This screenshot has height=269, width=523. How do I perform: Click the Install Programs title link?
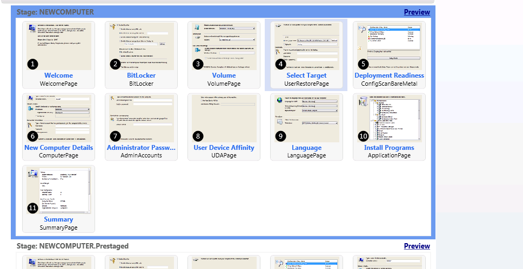389,148
